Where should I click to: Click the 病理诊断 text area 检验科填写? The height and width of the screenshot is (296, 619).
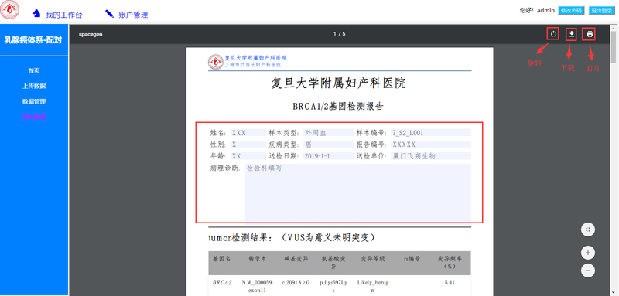[x=358, y=192]
